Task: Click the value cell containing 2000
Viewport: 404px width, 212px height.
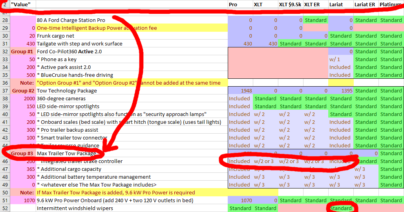Action: (23, 98)
